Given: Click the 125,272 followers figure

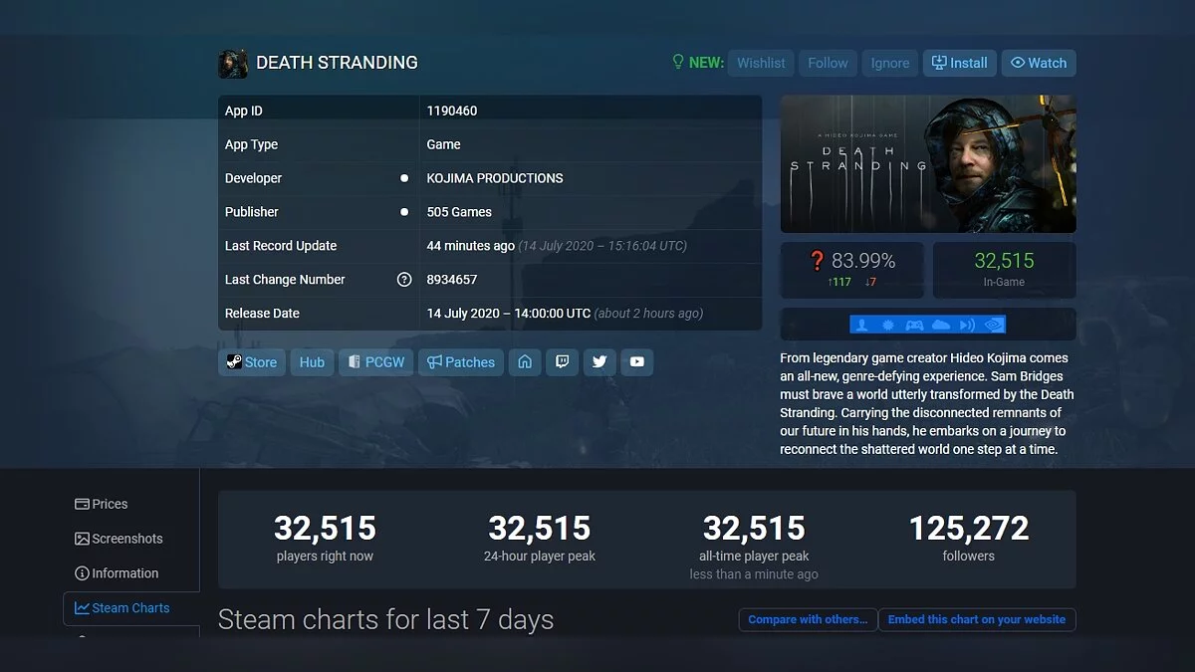Looking at the screenshot, I should 969,529.
